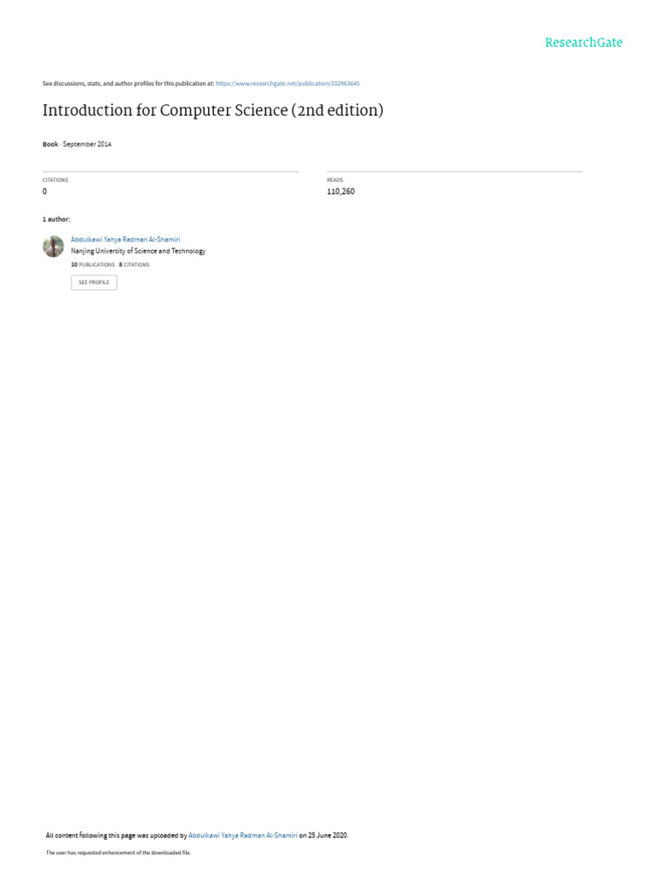Click the Book type label
Image resolution: width=655 pixels, height=874 pixels.
50,144
